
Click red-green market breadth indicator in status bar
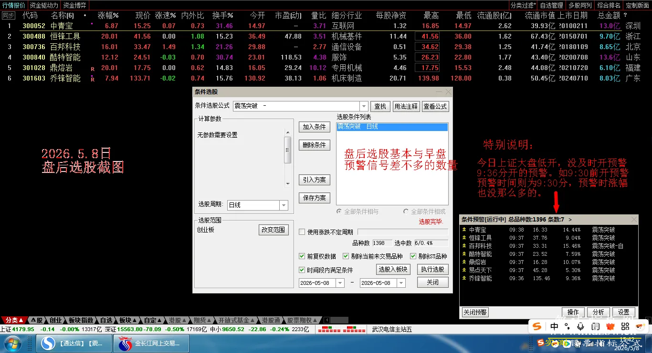tap(341, 329)
